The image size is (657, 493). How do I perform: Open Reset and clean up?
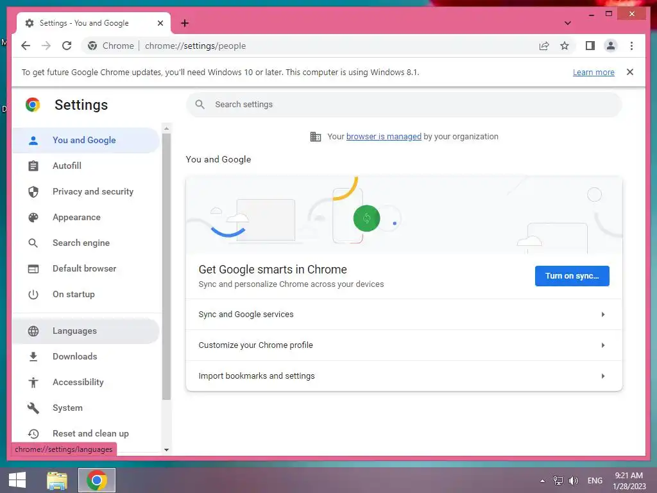pos(86,433)
